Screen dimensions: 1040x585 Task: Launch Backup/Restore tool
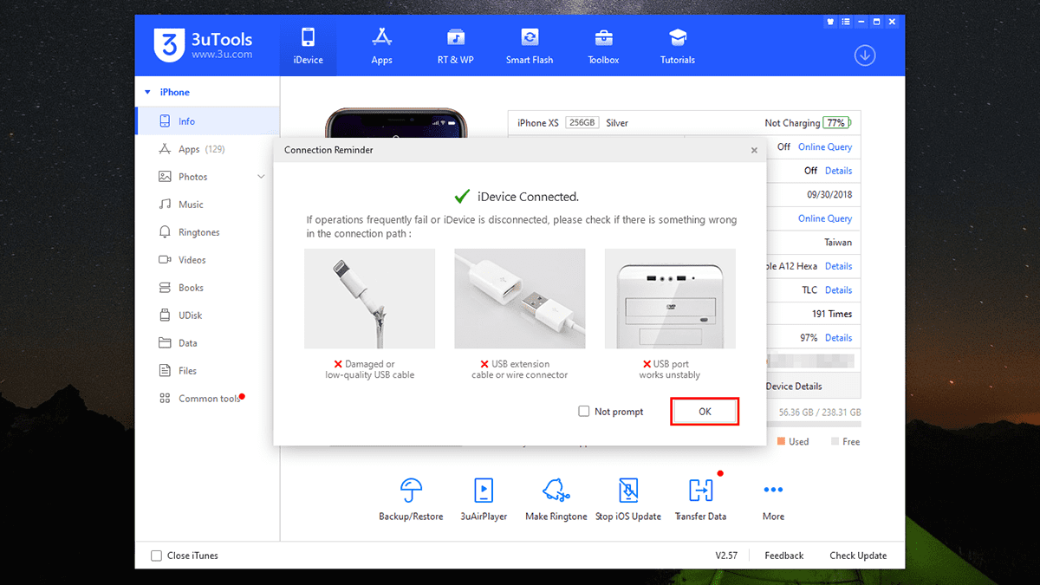[410, 497]
